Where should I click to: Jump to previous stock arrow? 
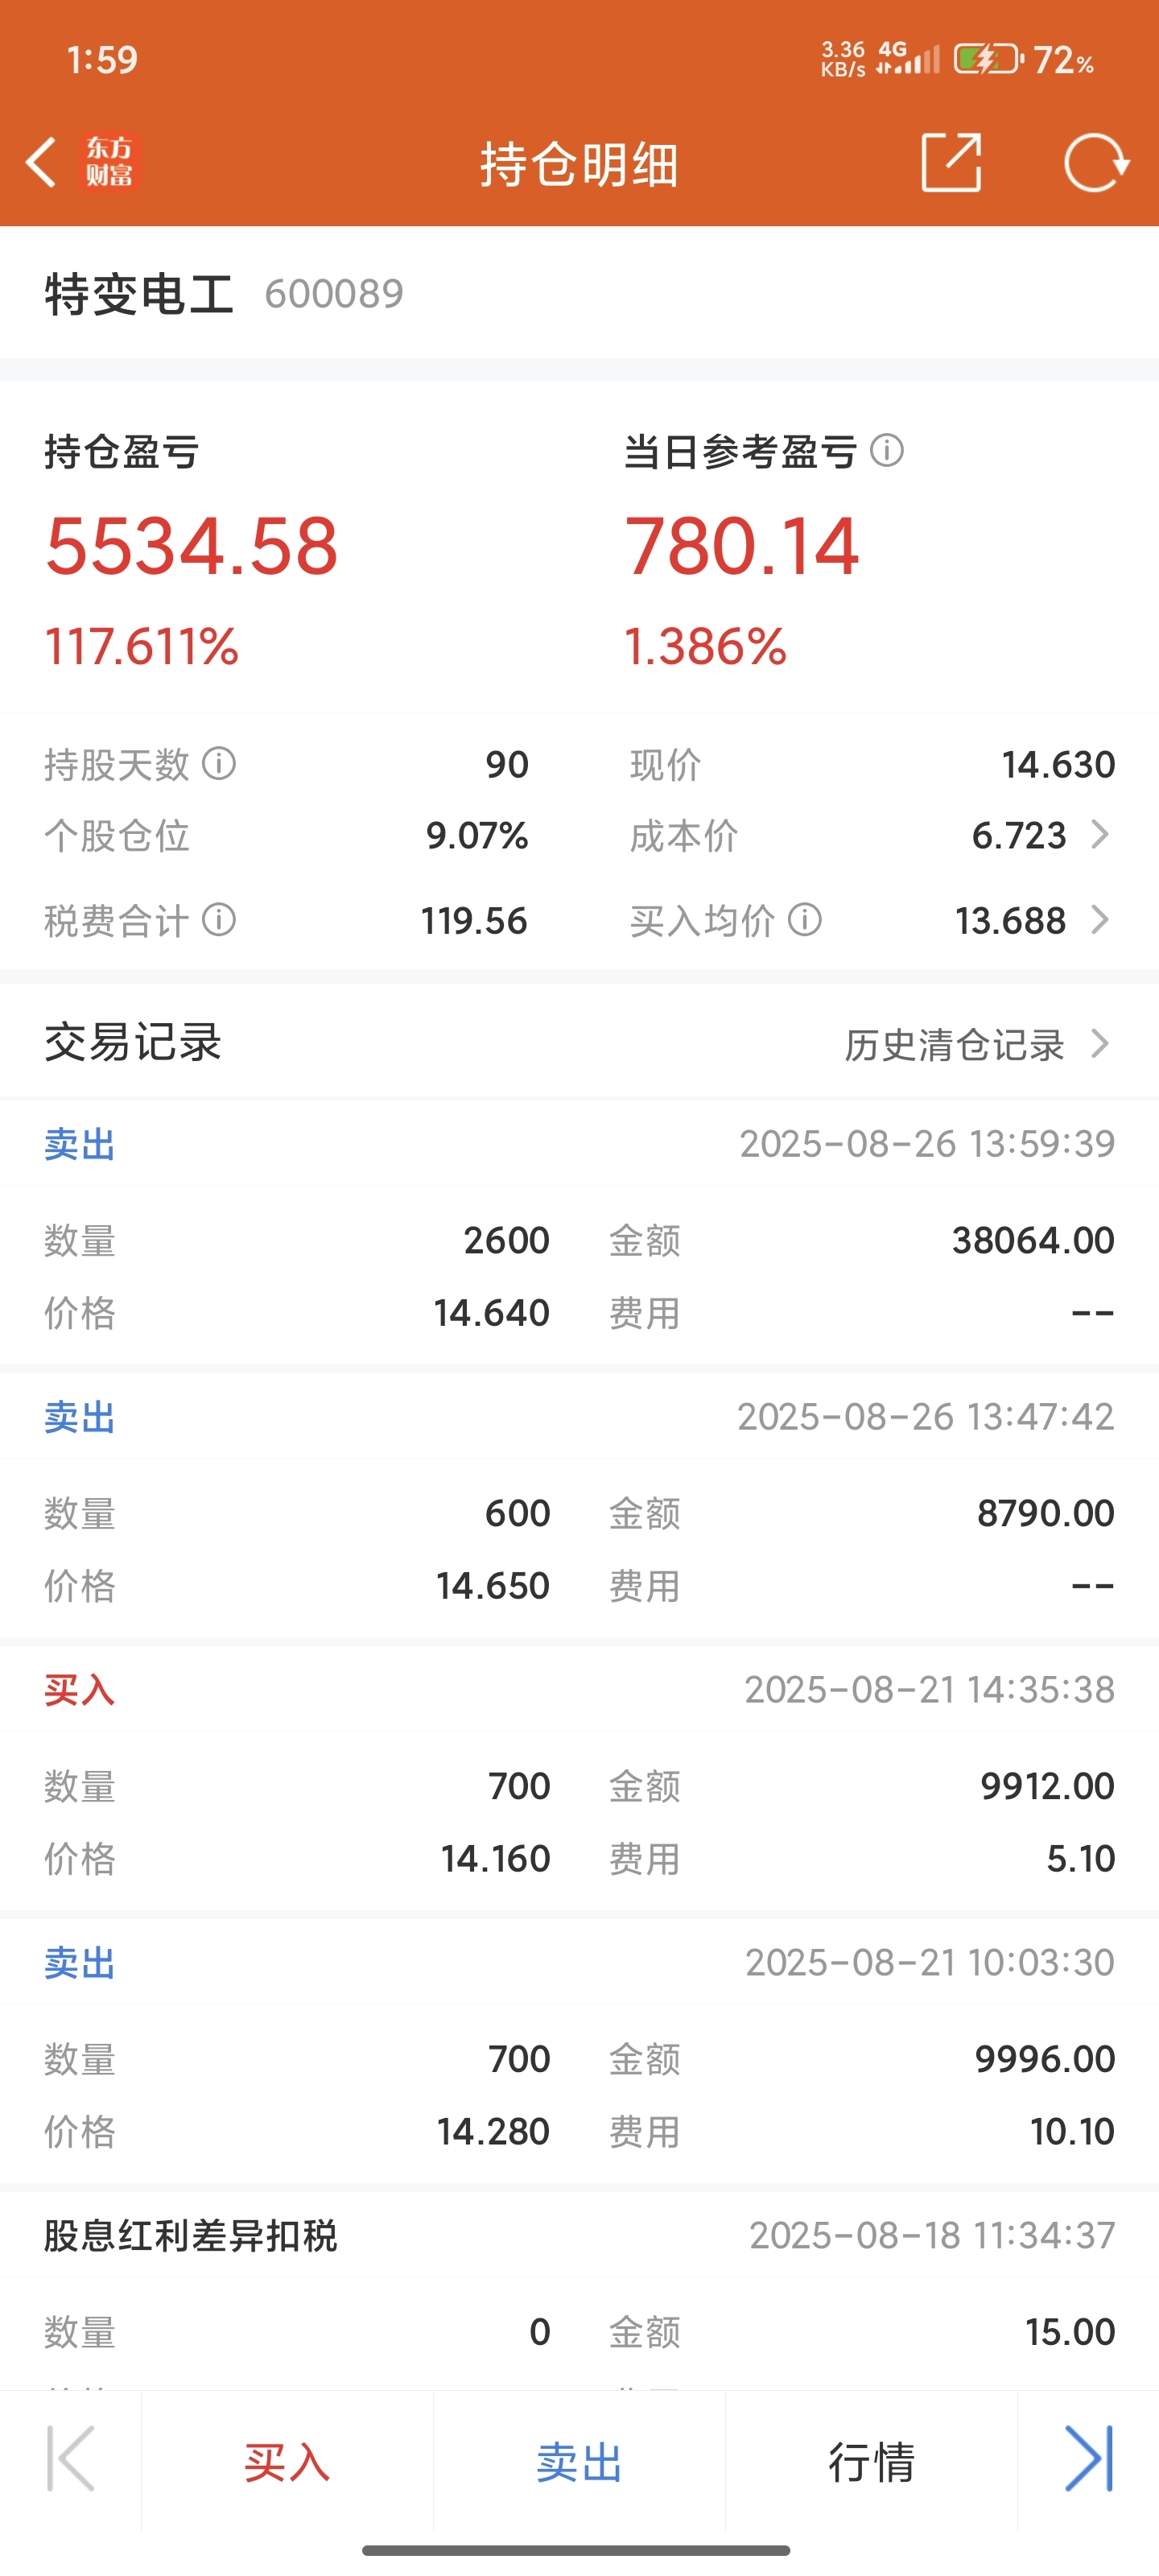coord(71,2459)
